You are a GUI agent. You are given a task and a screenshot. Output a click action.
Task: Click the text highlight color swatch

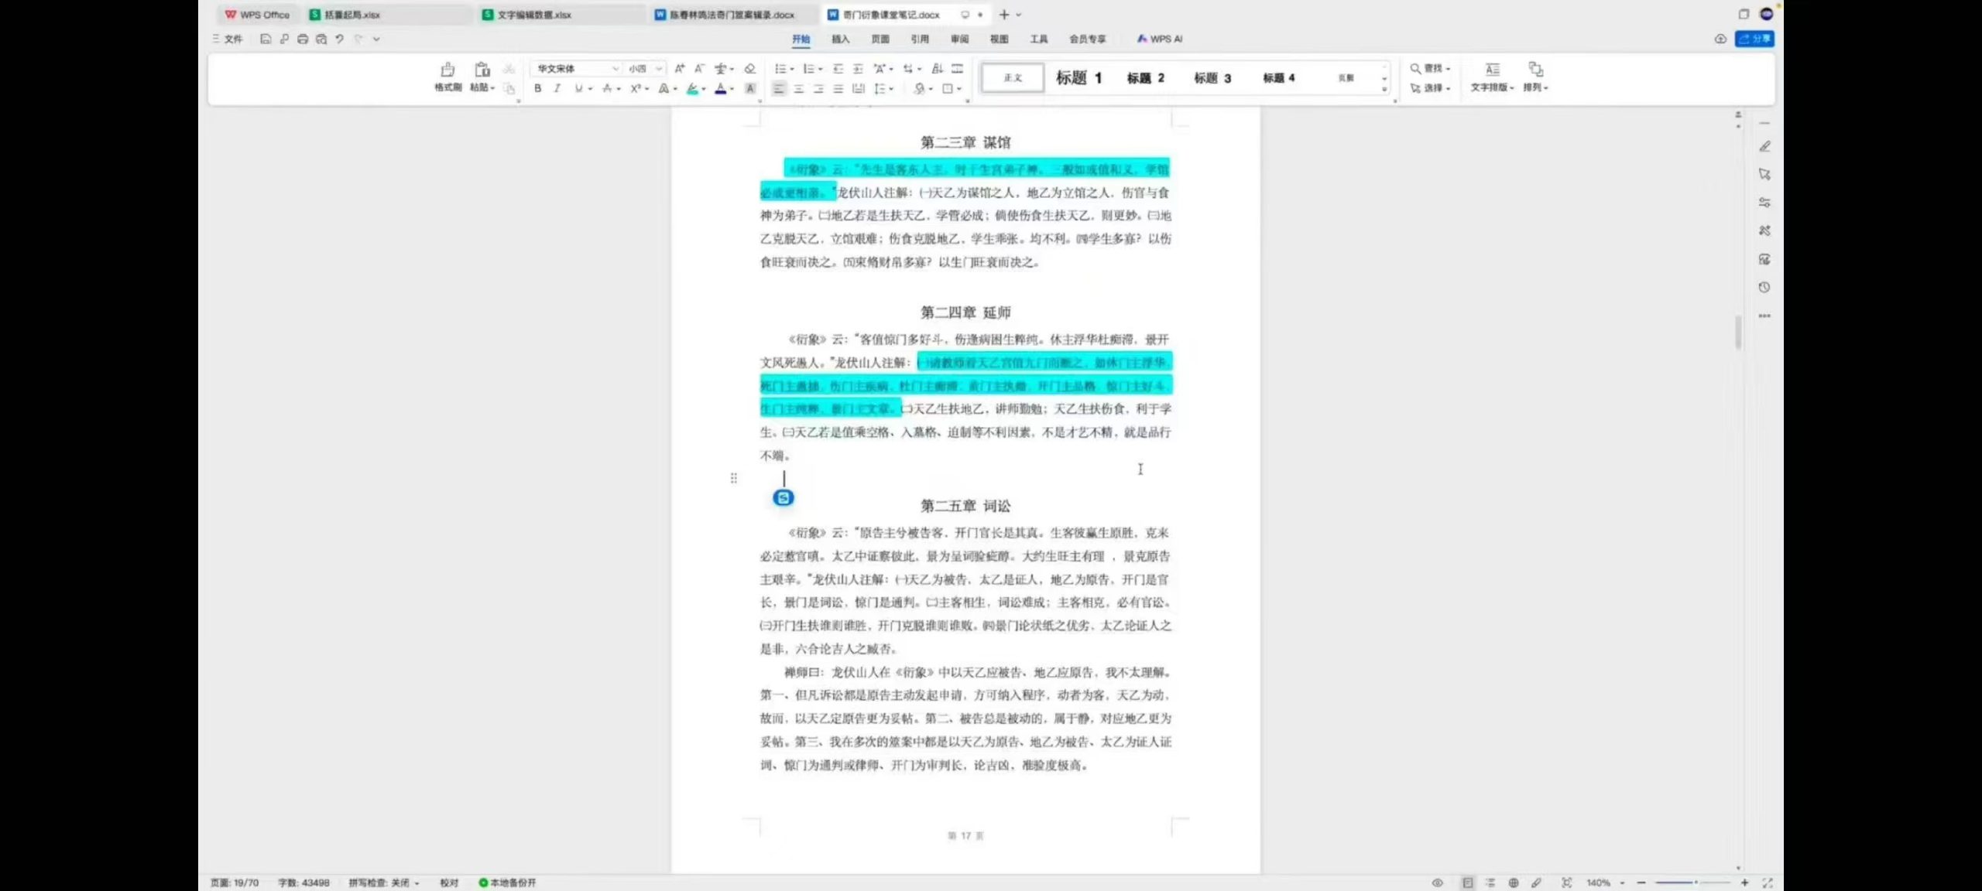pos(692,89)
